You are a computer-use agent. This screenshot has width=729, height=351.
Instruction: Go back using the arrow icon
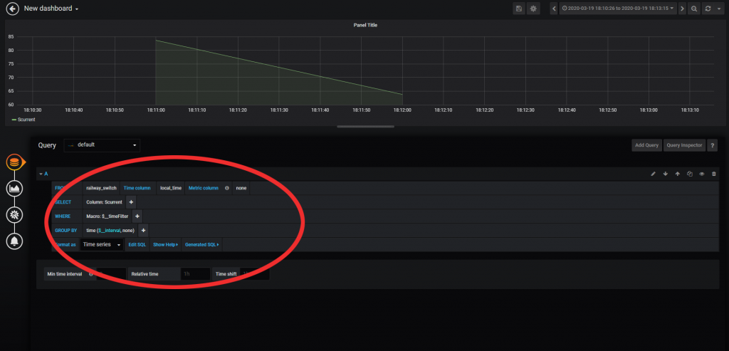(12, 9)
